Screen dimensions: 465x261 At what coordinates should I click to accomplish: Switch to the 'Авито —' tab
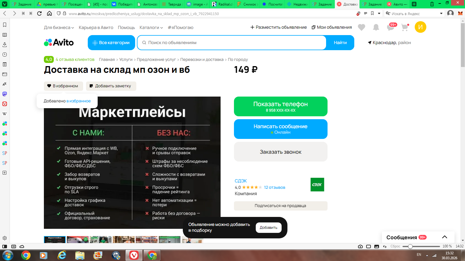pos(397,4)
